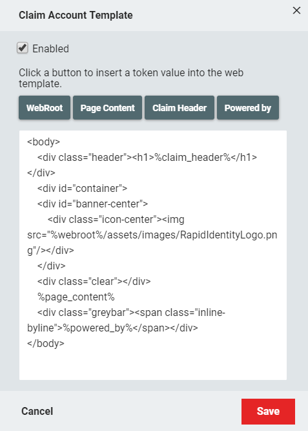Image resolution: width=308 pixels, height=431 pixels.
Task: Save the claim account template
Action: coord(268,412)
